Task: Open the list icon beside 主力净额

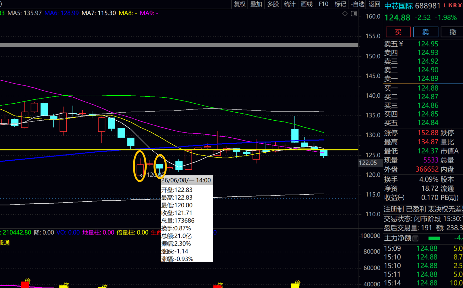Action: (x=416, y=238)
